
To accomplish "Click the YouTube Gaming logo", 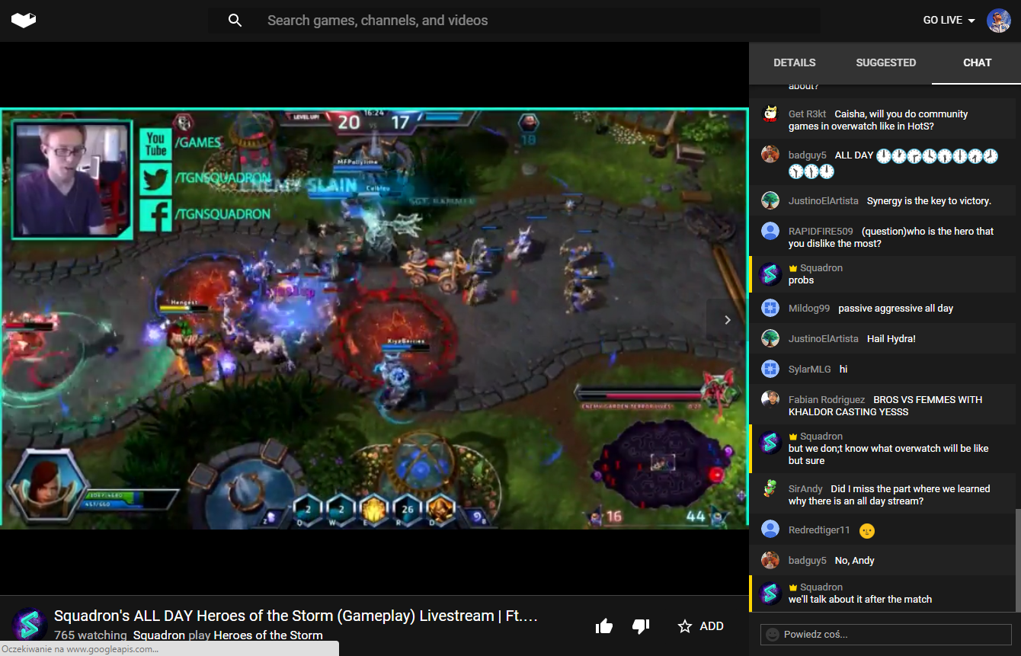I will click(x=24, y=21).
